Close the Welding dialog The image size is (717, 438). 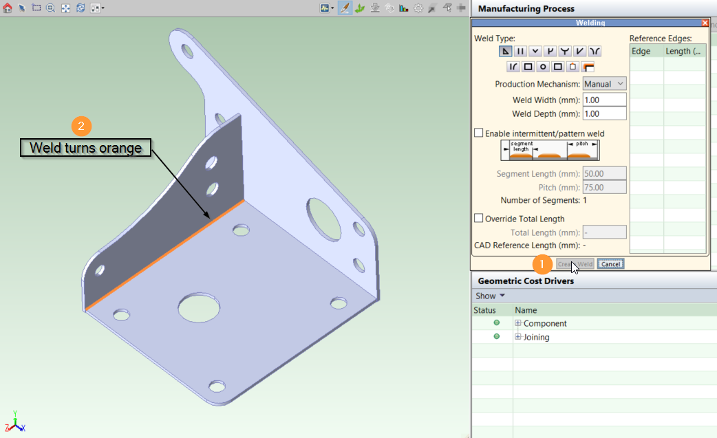pyautogui.click(x=705, y=23)
